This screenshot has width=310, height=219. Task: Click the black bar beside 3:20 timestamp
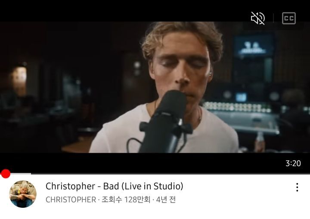[143, 163]
